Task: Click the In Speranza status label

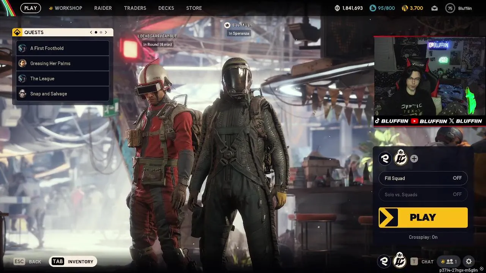Action: (x=239, y=33)
